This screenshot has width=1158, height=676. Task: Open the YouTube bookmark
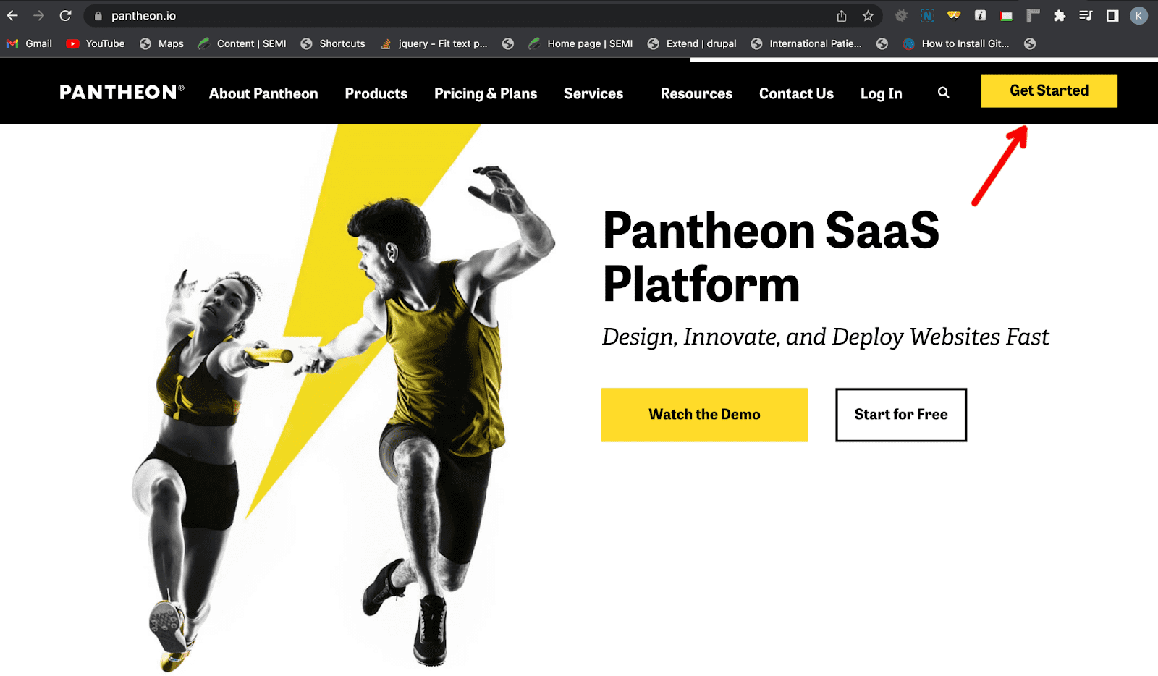[96, 43]
